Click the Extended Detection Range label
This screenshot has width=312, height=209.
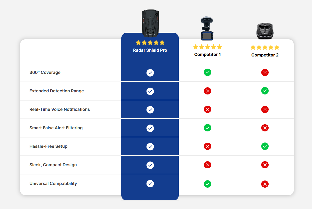point(57,91)
